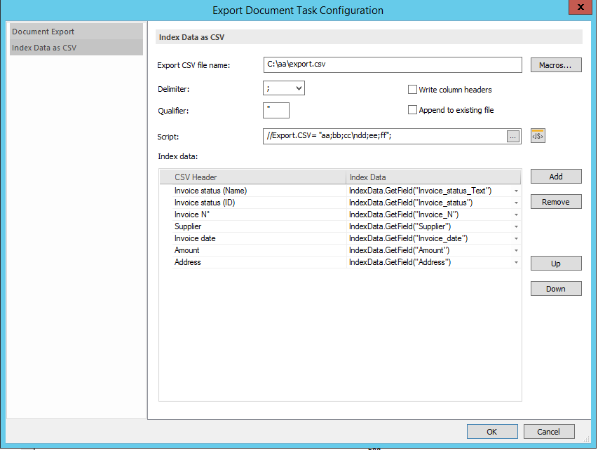Open the script editor via the </$> icon
Viewport: 598px width, 450px height.
click(537, 136)
